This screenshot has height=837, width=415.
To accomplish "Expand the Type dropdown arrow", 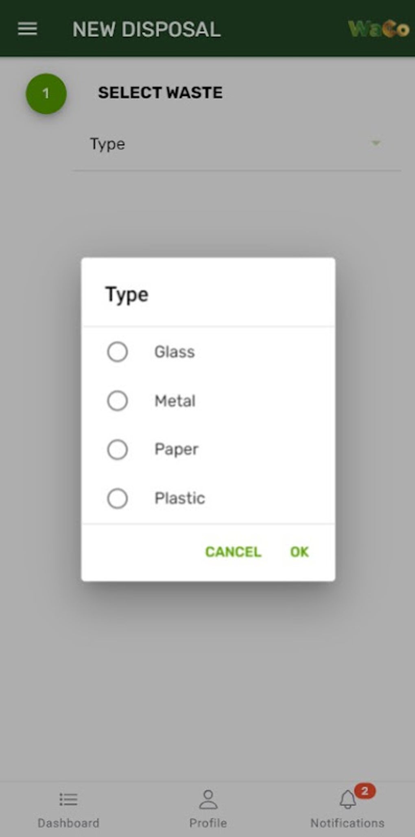I will click(376, 143).
